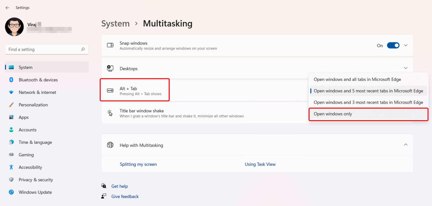The width and height of the screenshot is (432, 206).
Task: Choose Open windows and all tabs option
Action: tap(357, 80)
